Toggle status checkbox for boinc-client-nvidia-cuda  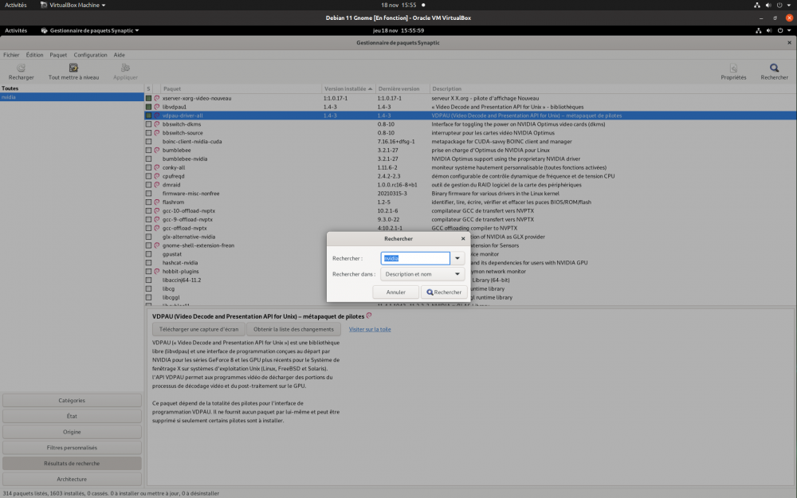click(x=148, y=141)
